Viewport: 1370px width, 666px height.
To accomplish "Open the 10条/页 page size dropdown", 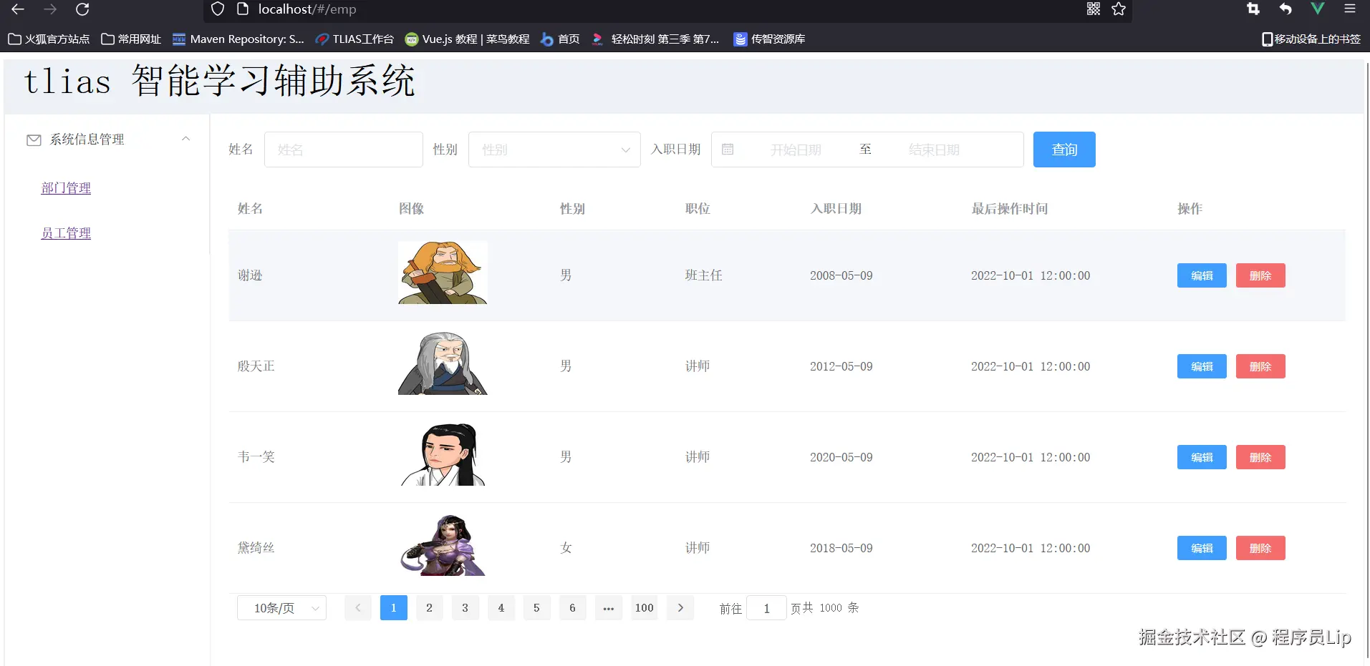I will (x=281, y=607).
